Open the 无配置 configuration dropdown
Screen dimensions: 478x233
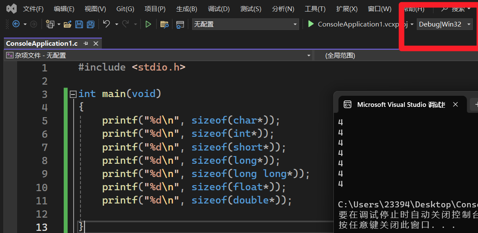tap(245, 24)
